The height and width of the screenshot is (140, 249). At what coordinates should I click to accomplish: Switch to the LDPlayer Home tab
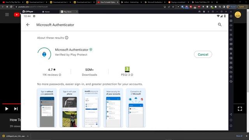pyautogui.click(x=46, y=12)
